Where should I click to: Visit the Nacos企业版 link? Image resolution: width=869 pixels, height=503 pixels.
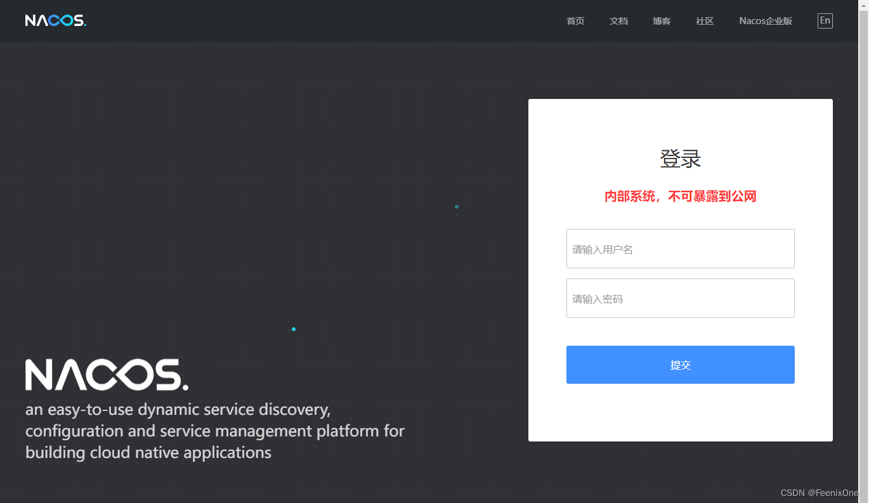pyautogui.click(x=766, y=21)
